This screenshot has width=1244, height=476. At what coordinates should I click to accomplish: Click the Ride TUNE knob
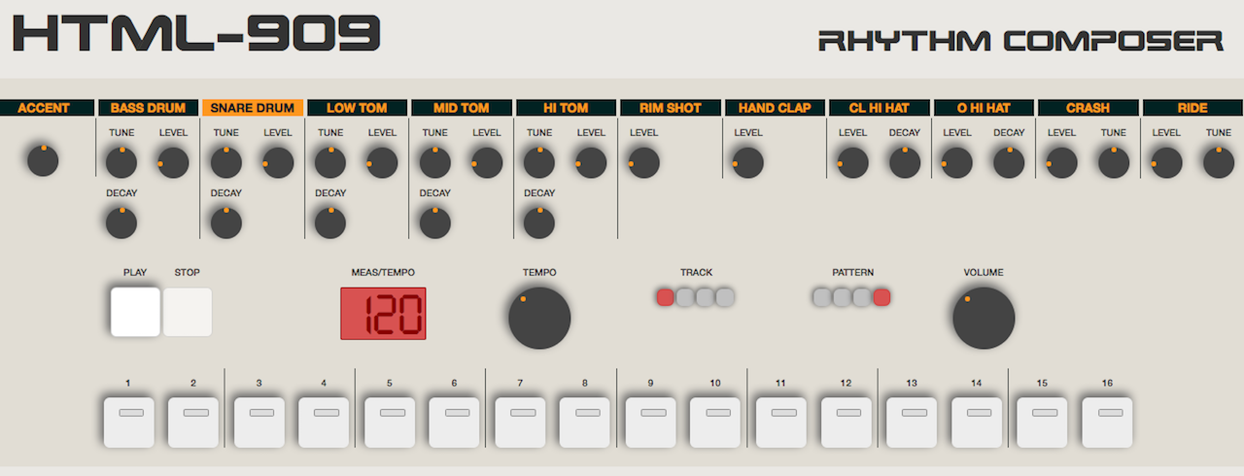click(1219, 162)
